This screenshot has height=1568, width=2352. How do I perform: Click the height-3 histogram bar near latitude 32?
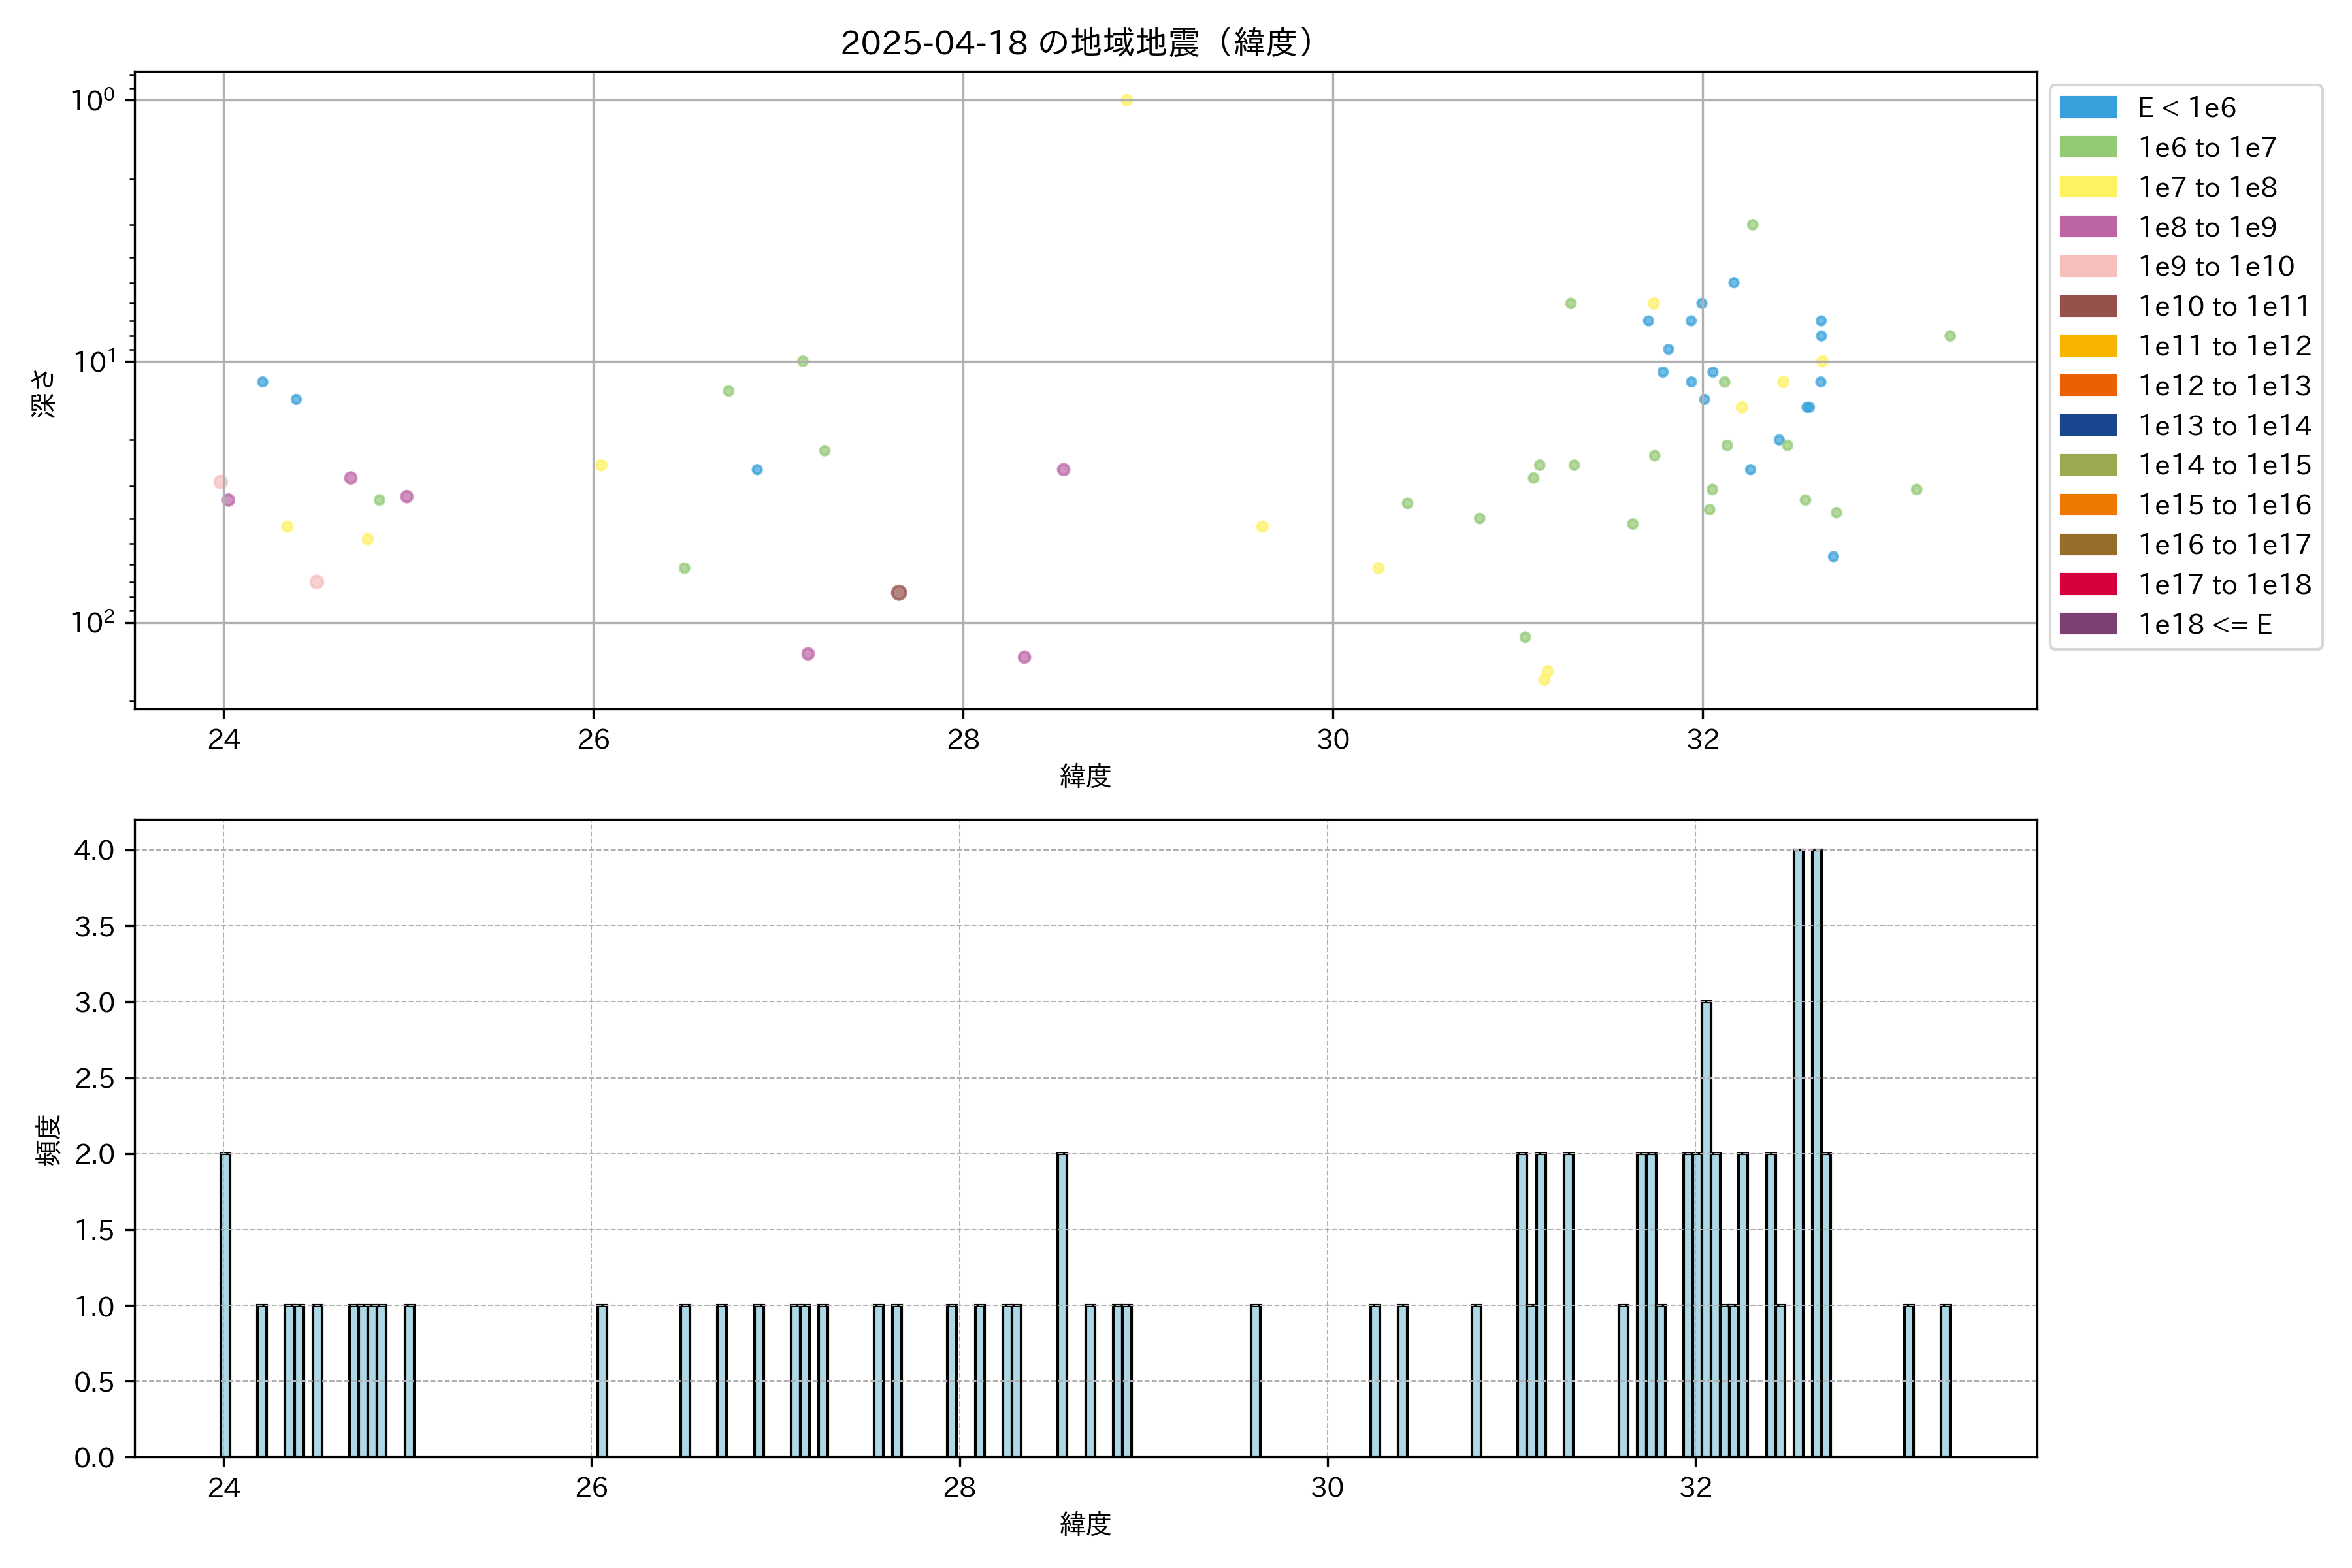[x=1706, y=1229]
